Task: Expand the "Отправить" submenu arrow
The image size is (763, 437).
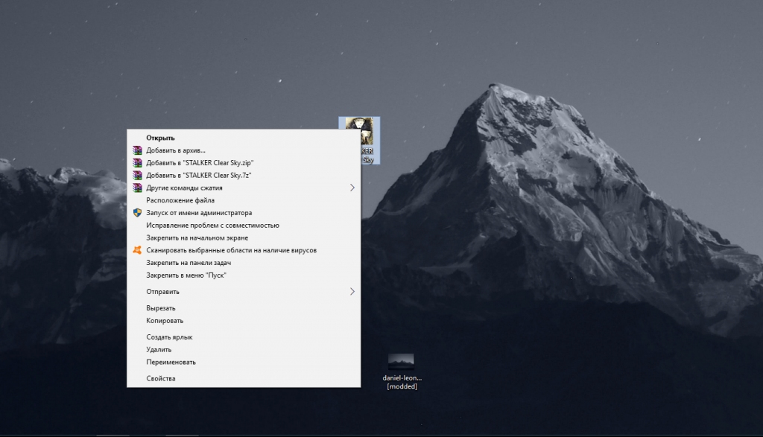Action: (x=352, y=292)
